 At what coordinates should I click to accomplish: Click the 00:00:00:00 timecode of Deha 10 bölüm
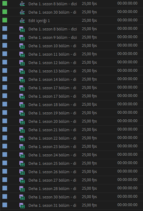click(127, 45)
